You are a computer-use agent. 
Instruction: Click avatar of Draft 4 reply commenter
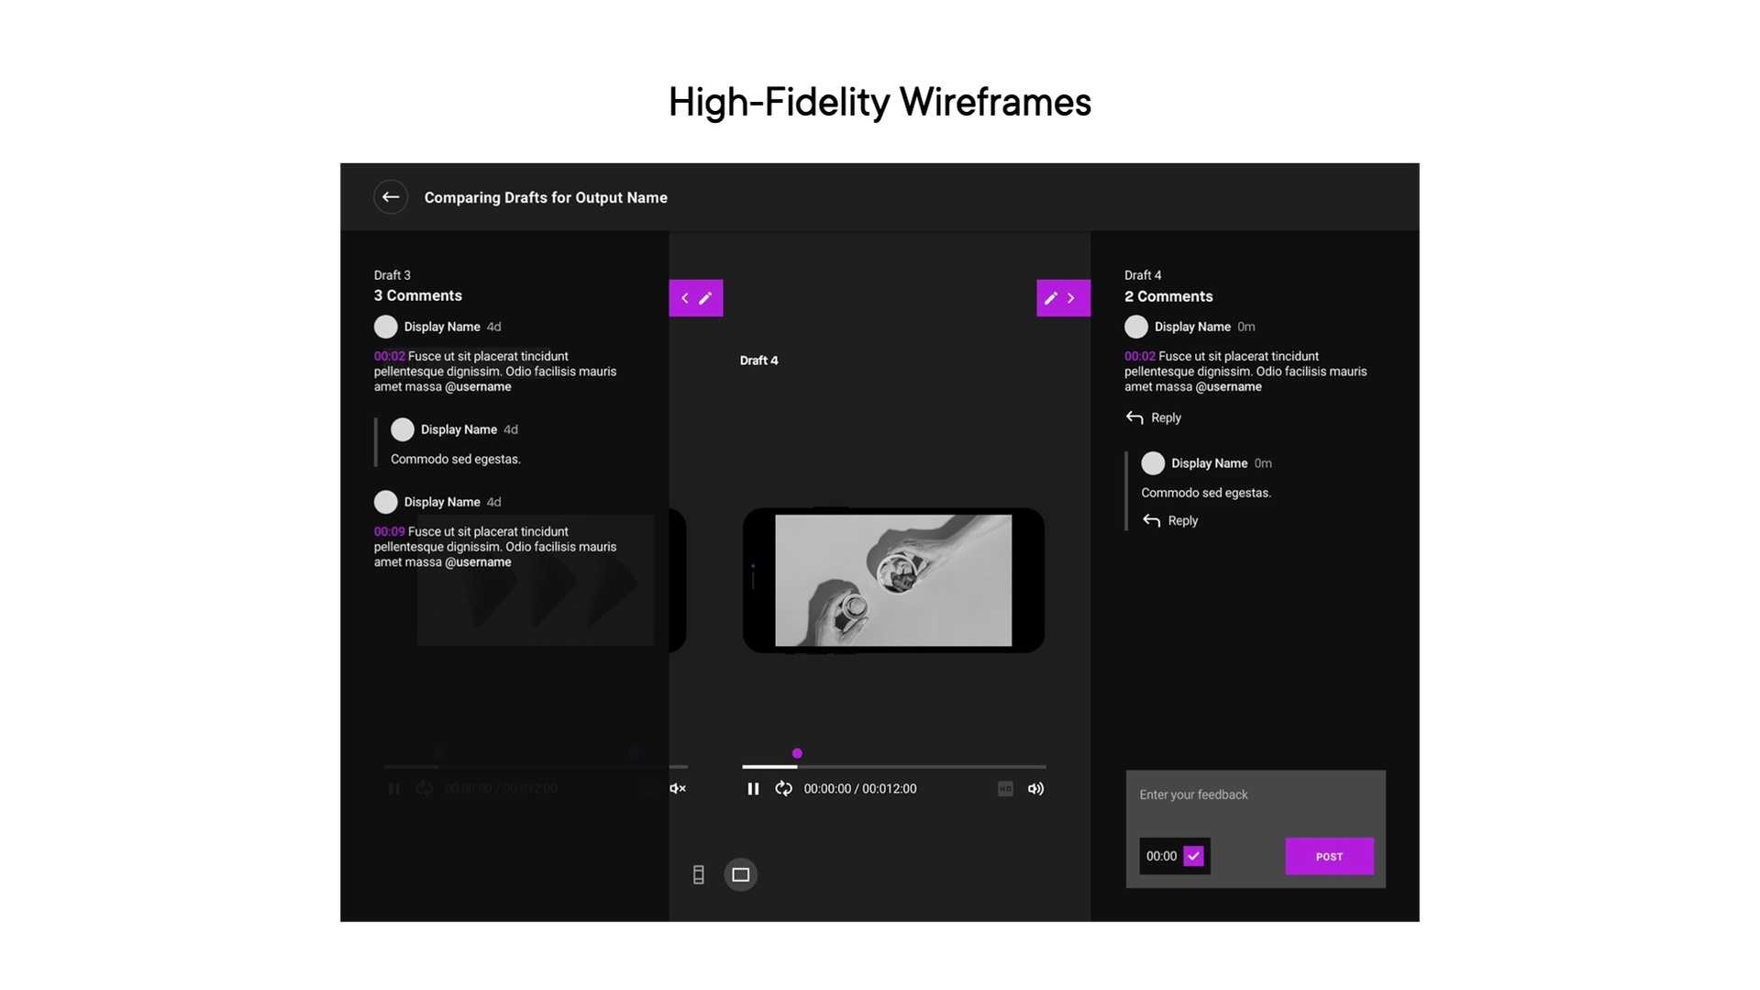tap(1153, 464)
